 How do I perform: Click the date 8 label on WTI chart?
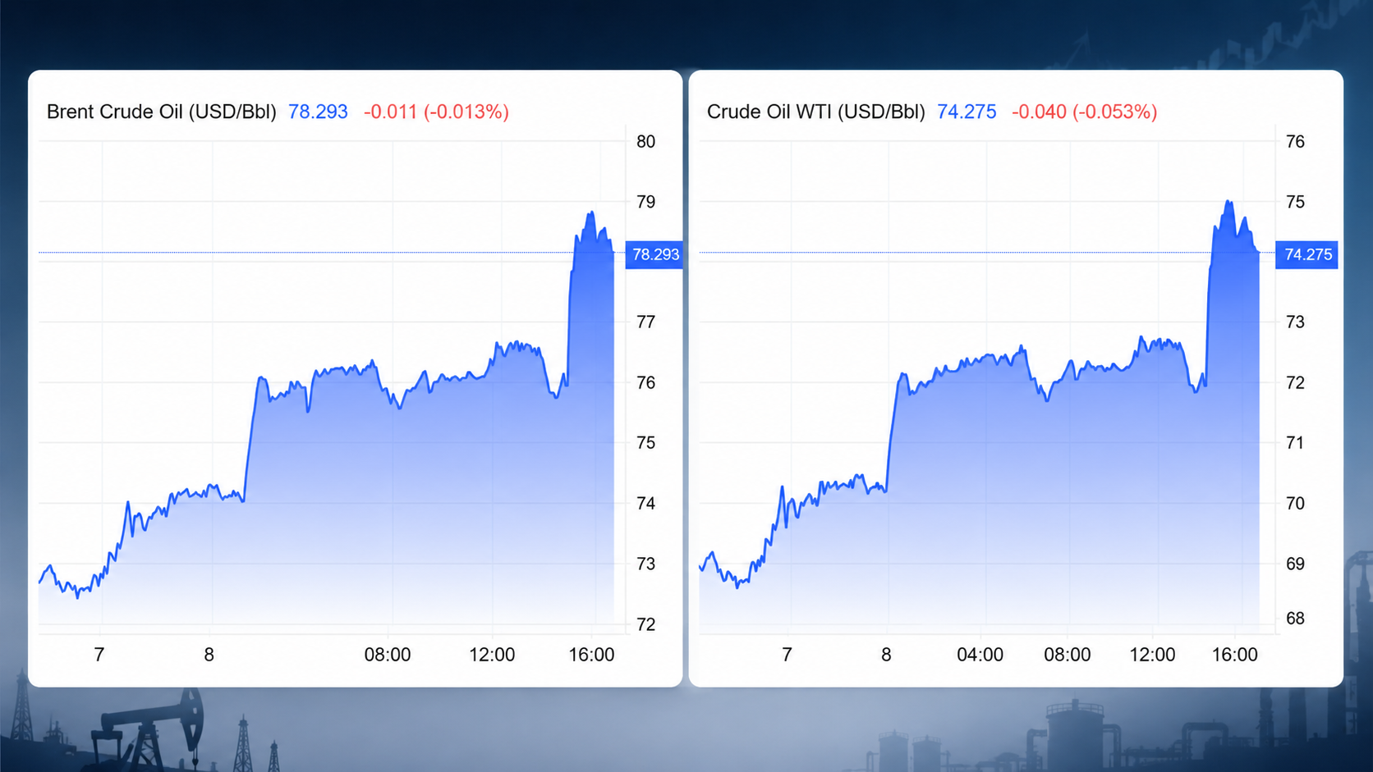[x=886, y=655]
